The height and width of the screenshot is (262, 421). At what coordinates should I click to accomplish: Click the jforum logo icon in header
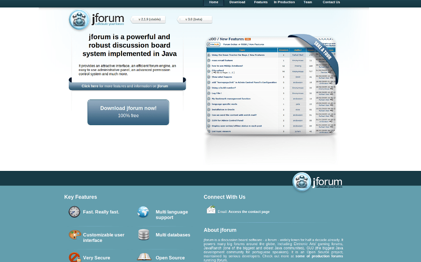click(x=79, y=20)
